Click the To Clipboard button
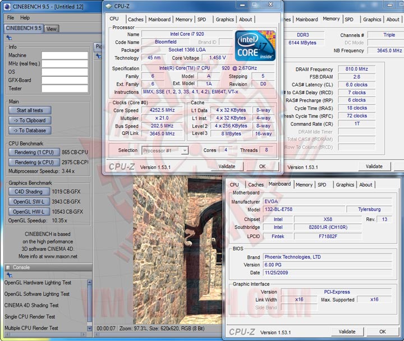404x341 pixels. pos(30,120)
